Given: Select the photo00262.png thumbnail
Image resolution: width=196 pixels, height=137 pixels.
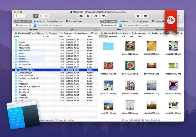Looking at the screenshot, I should pos(130,68).
